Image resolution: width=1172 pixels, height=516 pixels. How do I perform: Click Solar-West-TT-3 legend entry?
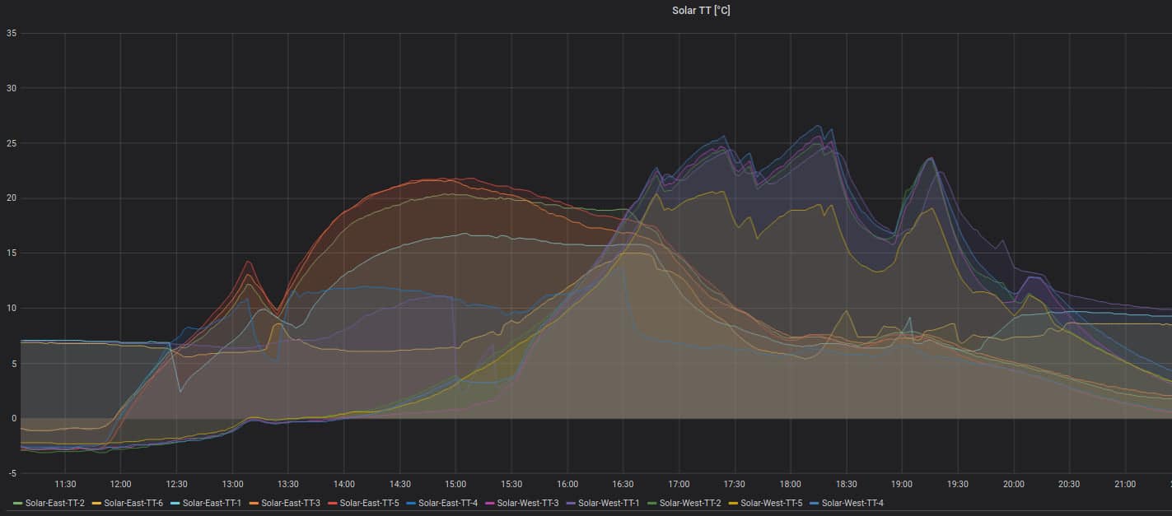point(528,503)
